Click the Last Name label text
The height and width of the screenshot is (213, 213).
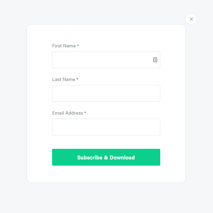pyautogui.click(x=63, y=79)
